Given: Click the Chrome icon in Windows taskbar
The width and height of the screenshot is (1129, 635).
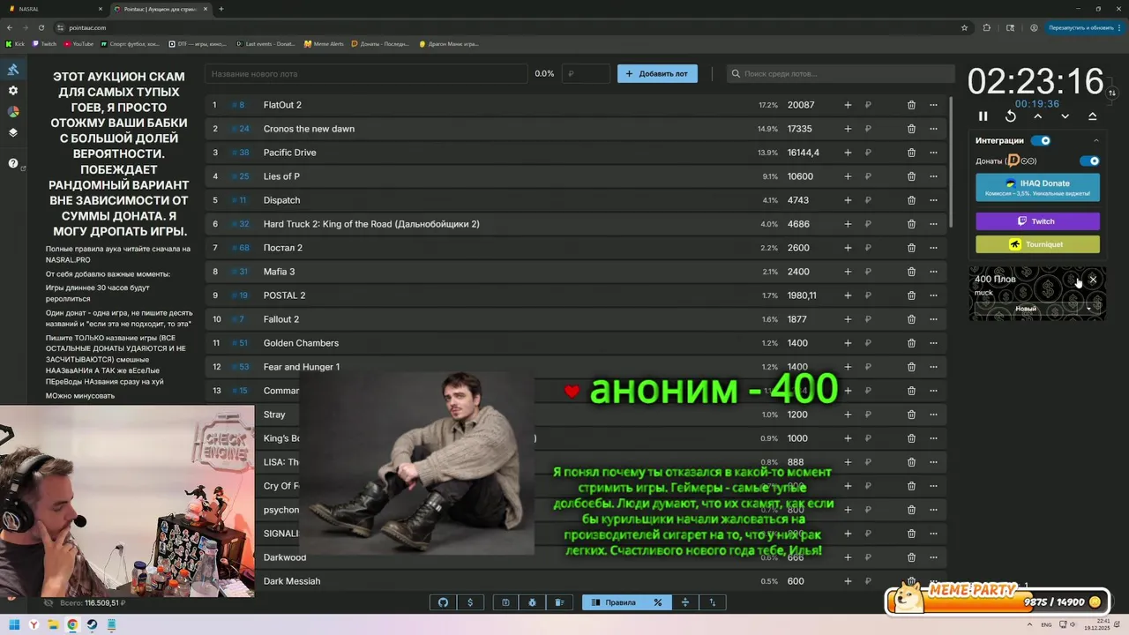Looking at the screenshot, I should [x=72, y=624].
